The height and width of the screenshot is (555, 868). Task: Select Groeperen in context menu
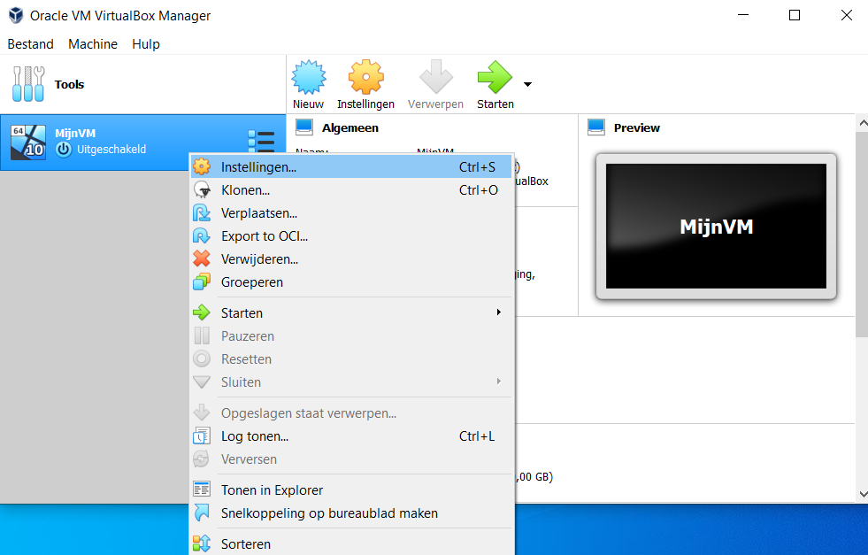click(x=251, y=282)
